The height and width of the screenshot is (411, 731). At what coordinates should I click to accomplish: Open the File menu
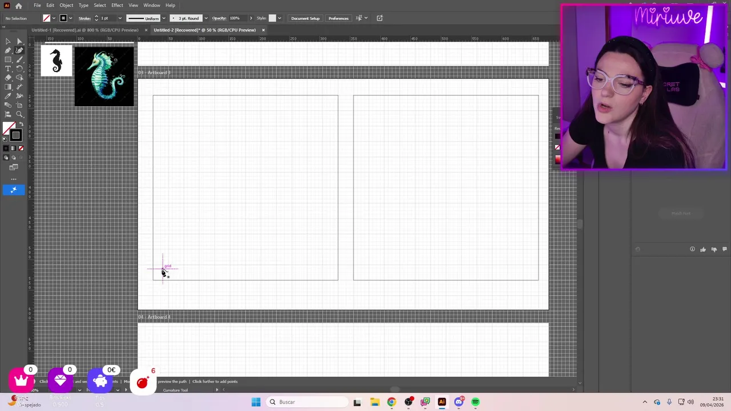(x=37, y=5)
